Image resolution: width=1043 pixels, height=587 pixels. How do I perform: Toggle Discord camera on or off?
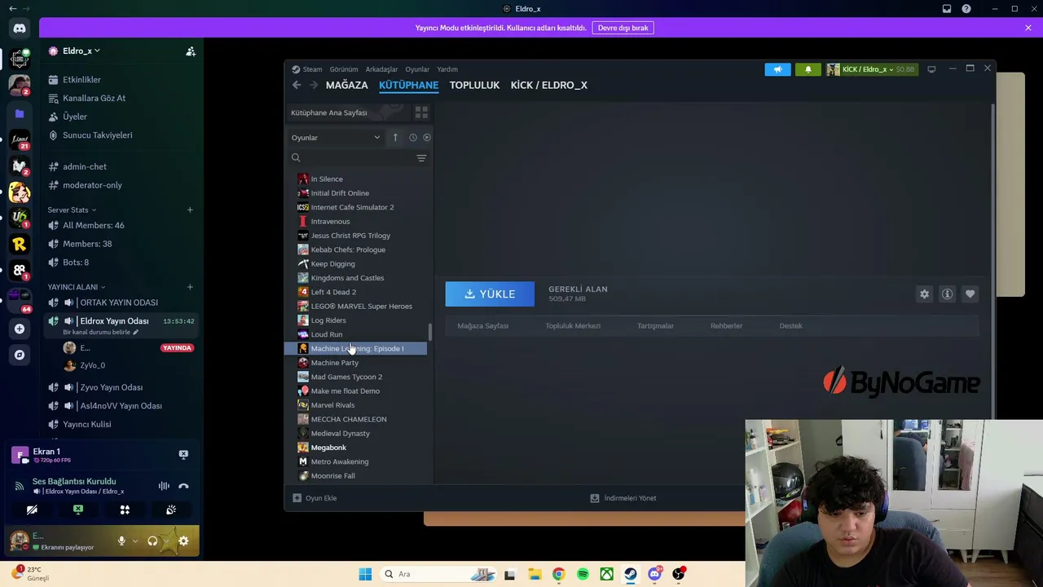[x=32, y=510]
